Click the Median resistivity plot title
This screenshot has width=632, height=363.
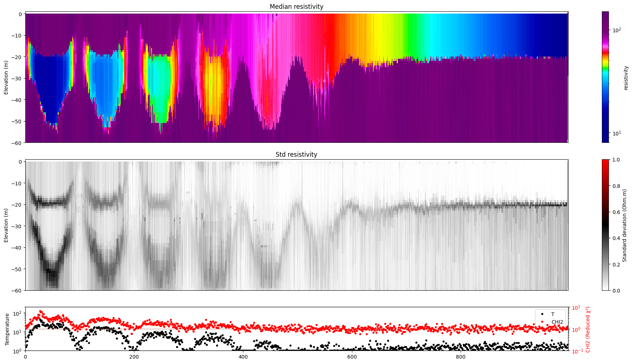pos(296,6)
